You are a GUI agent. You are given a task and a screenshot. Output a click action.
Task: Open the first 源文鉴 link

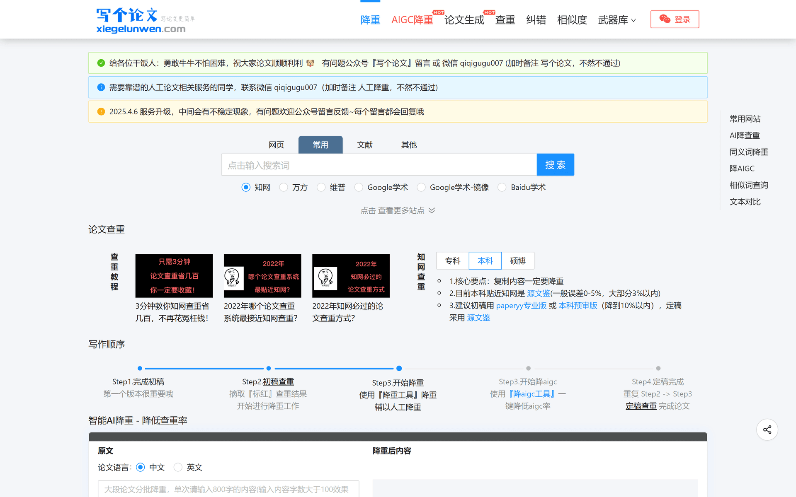click(538, 293)
